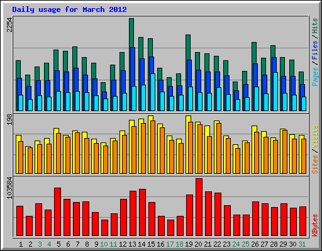Select the Sites legend label

314,164
